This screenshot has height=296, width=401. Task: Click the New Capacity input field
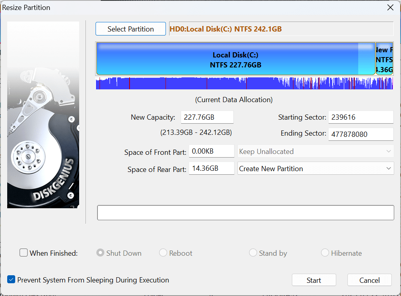(x=207, y=117)
